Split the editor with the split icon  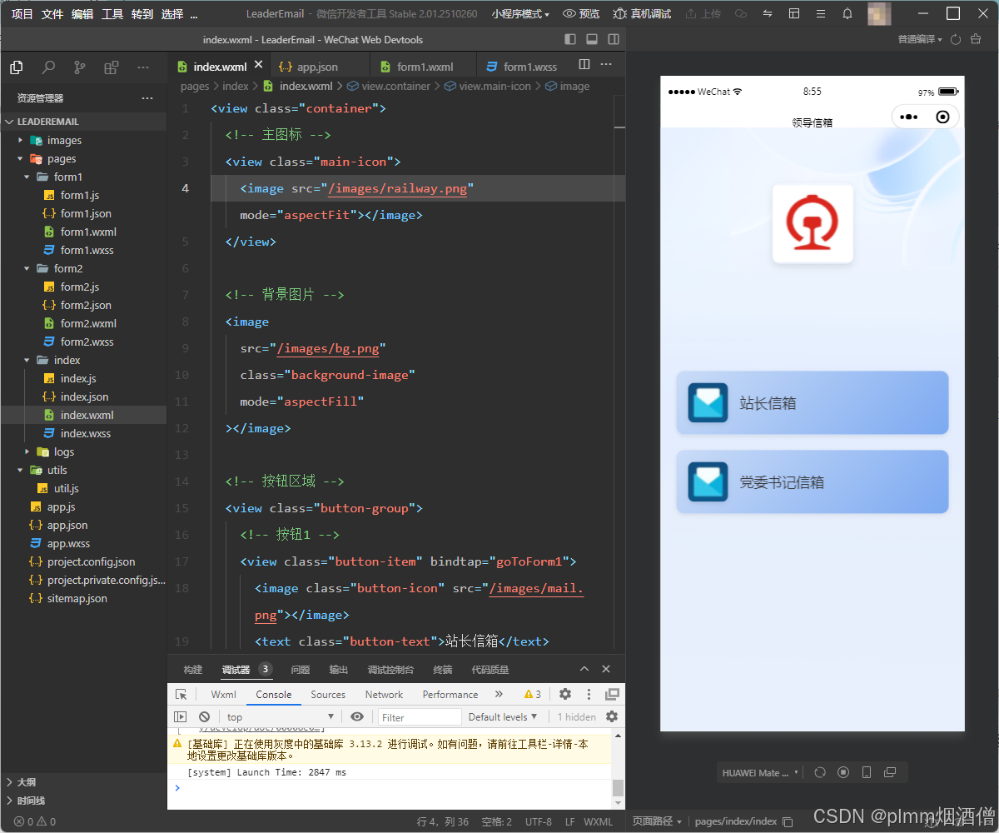[x=584, y=65]
